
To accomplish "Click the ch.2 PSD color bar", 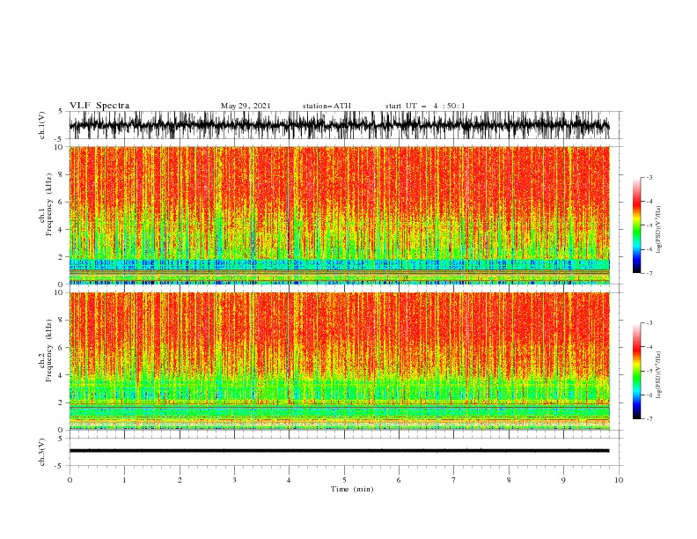I will point(636,371).
